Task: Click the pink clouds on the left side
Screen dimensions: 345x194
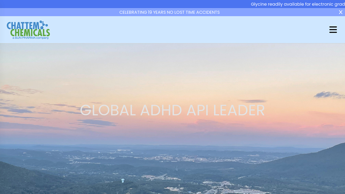Action: coord(21,90)
